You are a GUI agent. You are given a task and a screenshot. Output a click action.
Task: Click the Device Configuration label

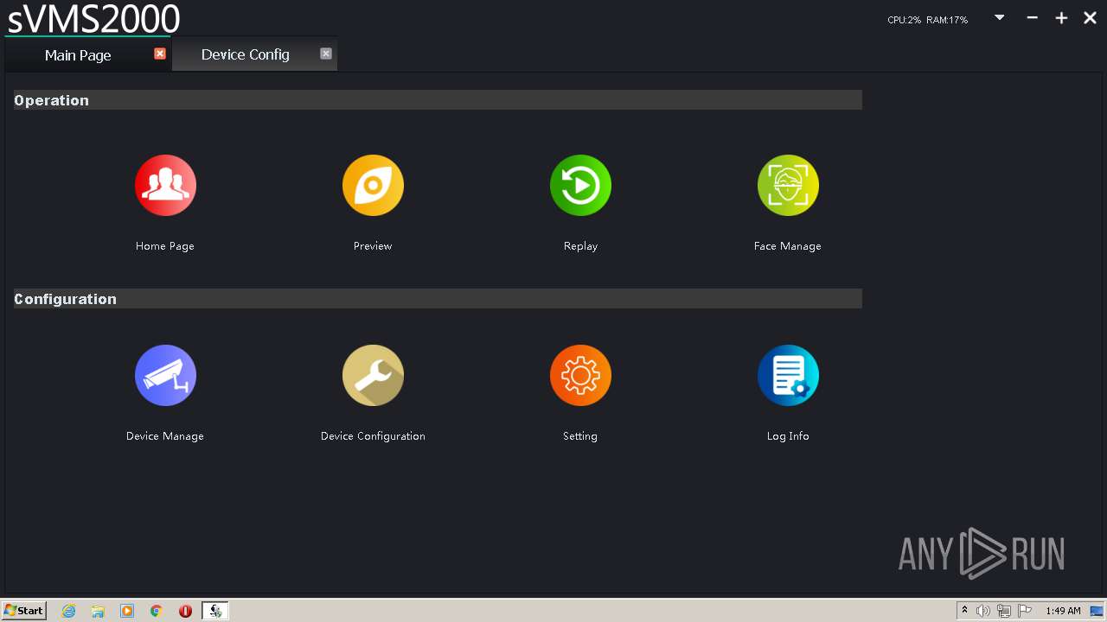pos(373,436)
